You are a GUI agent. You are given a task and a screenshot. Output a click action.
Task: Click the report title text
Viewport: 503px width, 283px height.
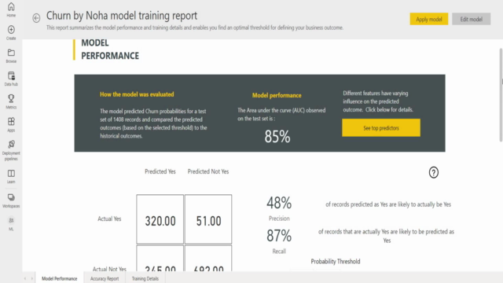tap(122, 16)
